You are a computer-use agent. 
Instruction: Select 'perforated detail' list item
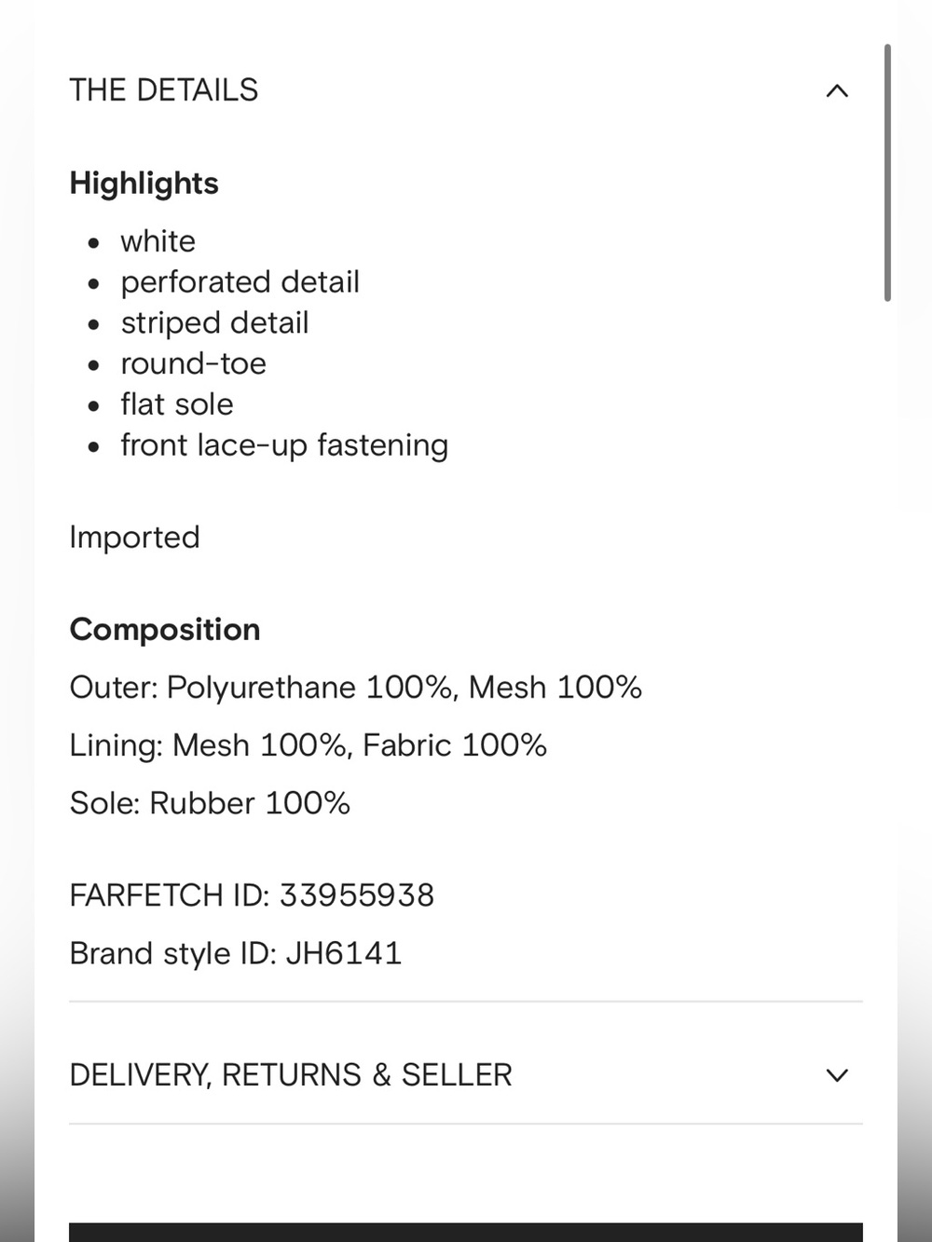[240, 282]
